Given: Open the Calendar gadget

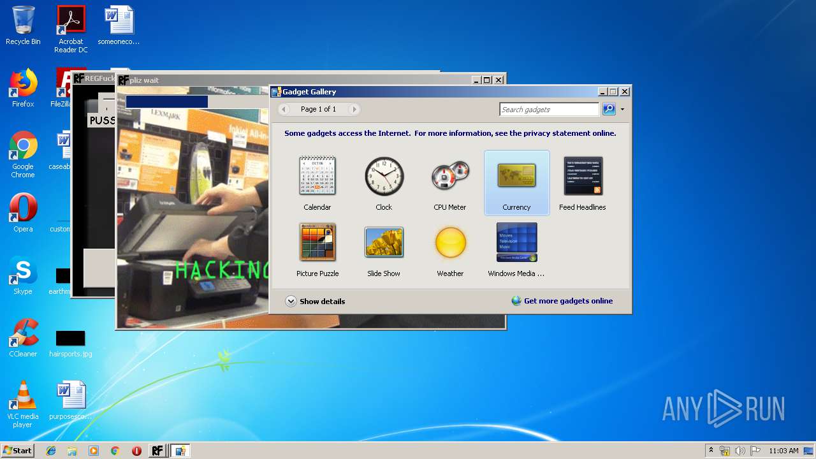Looking at the screenshot, I should pyautogui.click(x=317, y=183).
